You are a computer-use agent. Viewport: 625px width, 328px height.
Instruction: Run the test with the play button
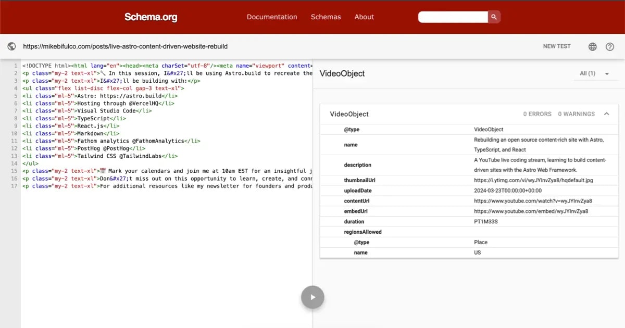point(312,297)
